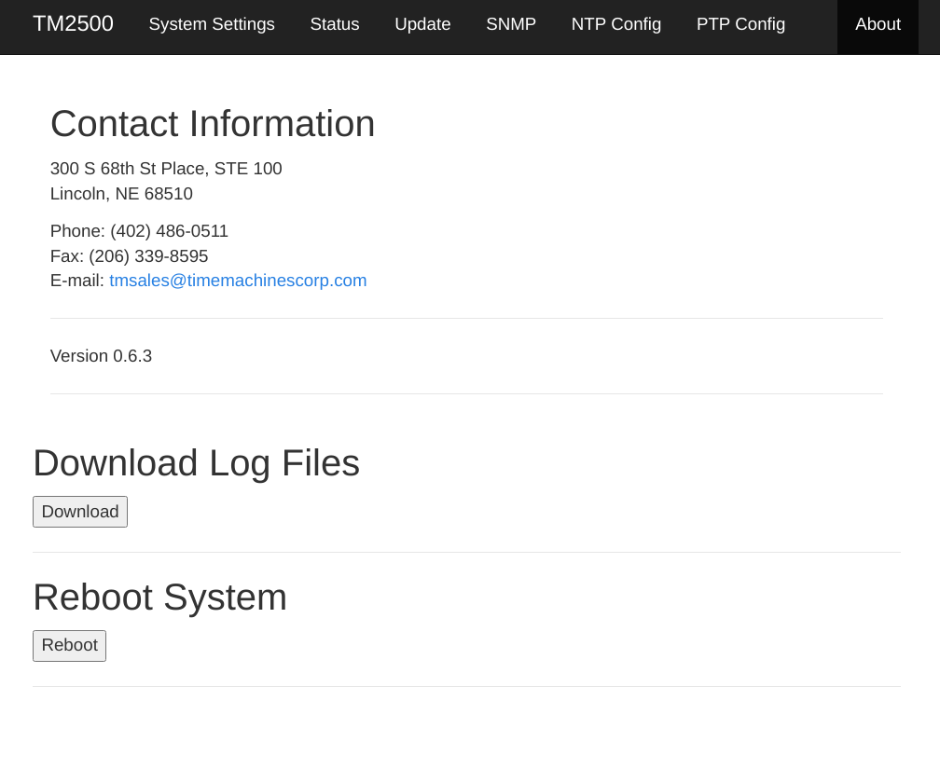Click the E-mail label text

[76, 281]
